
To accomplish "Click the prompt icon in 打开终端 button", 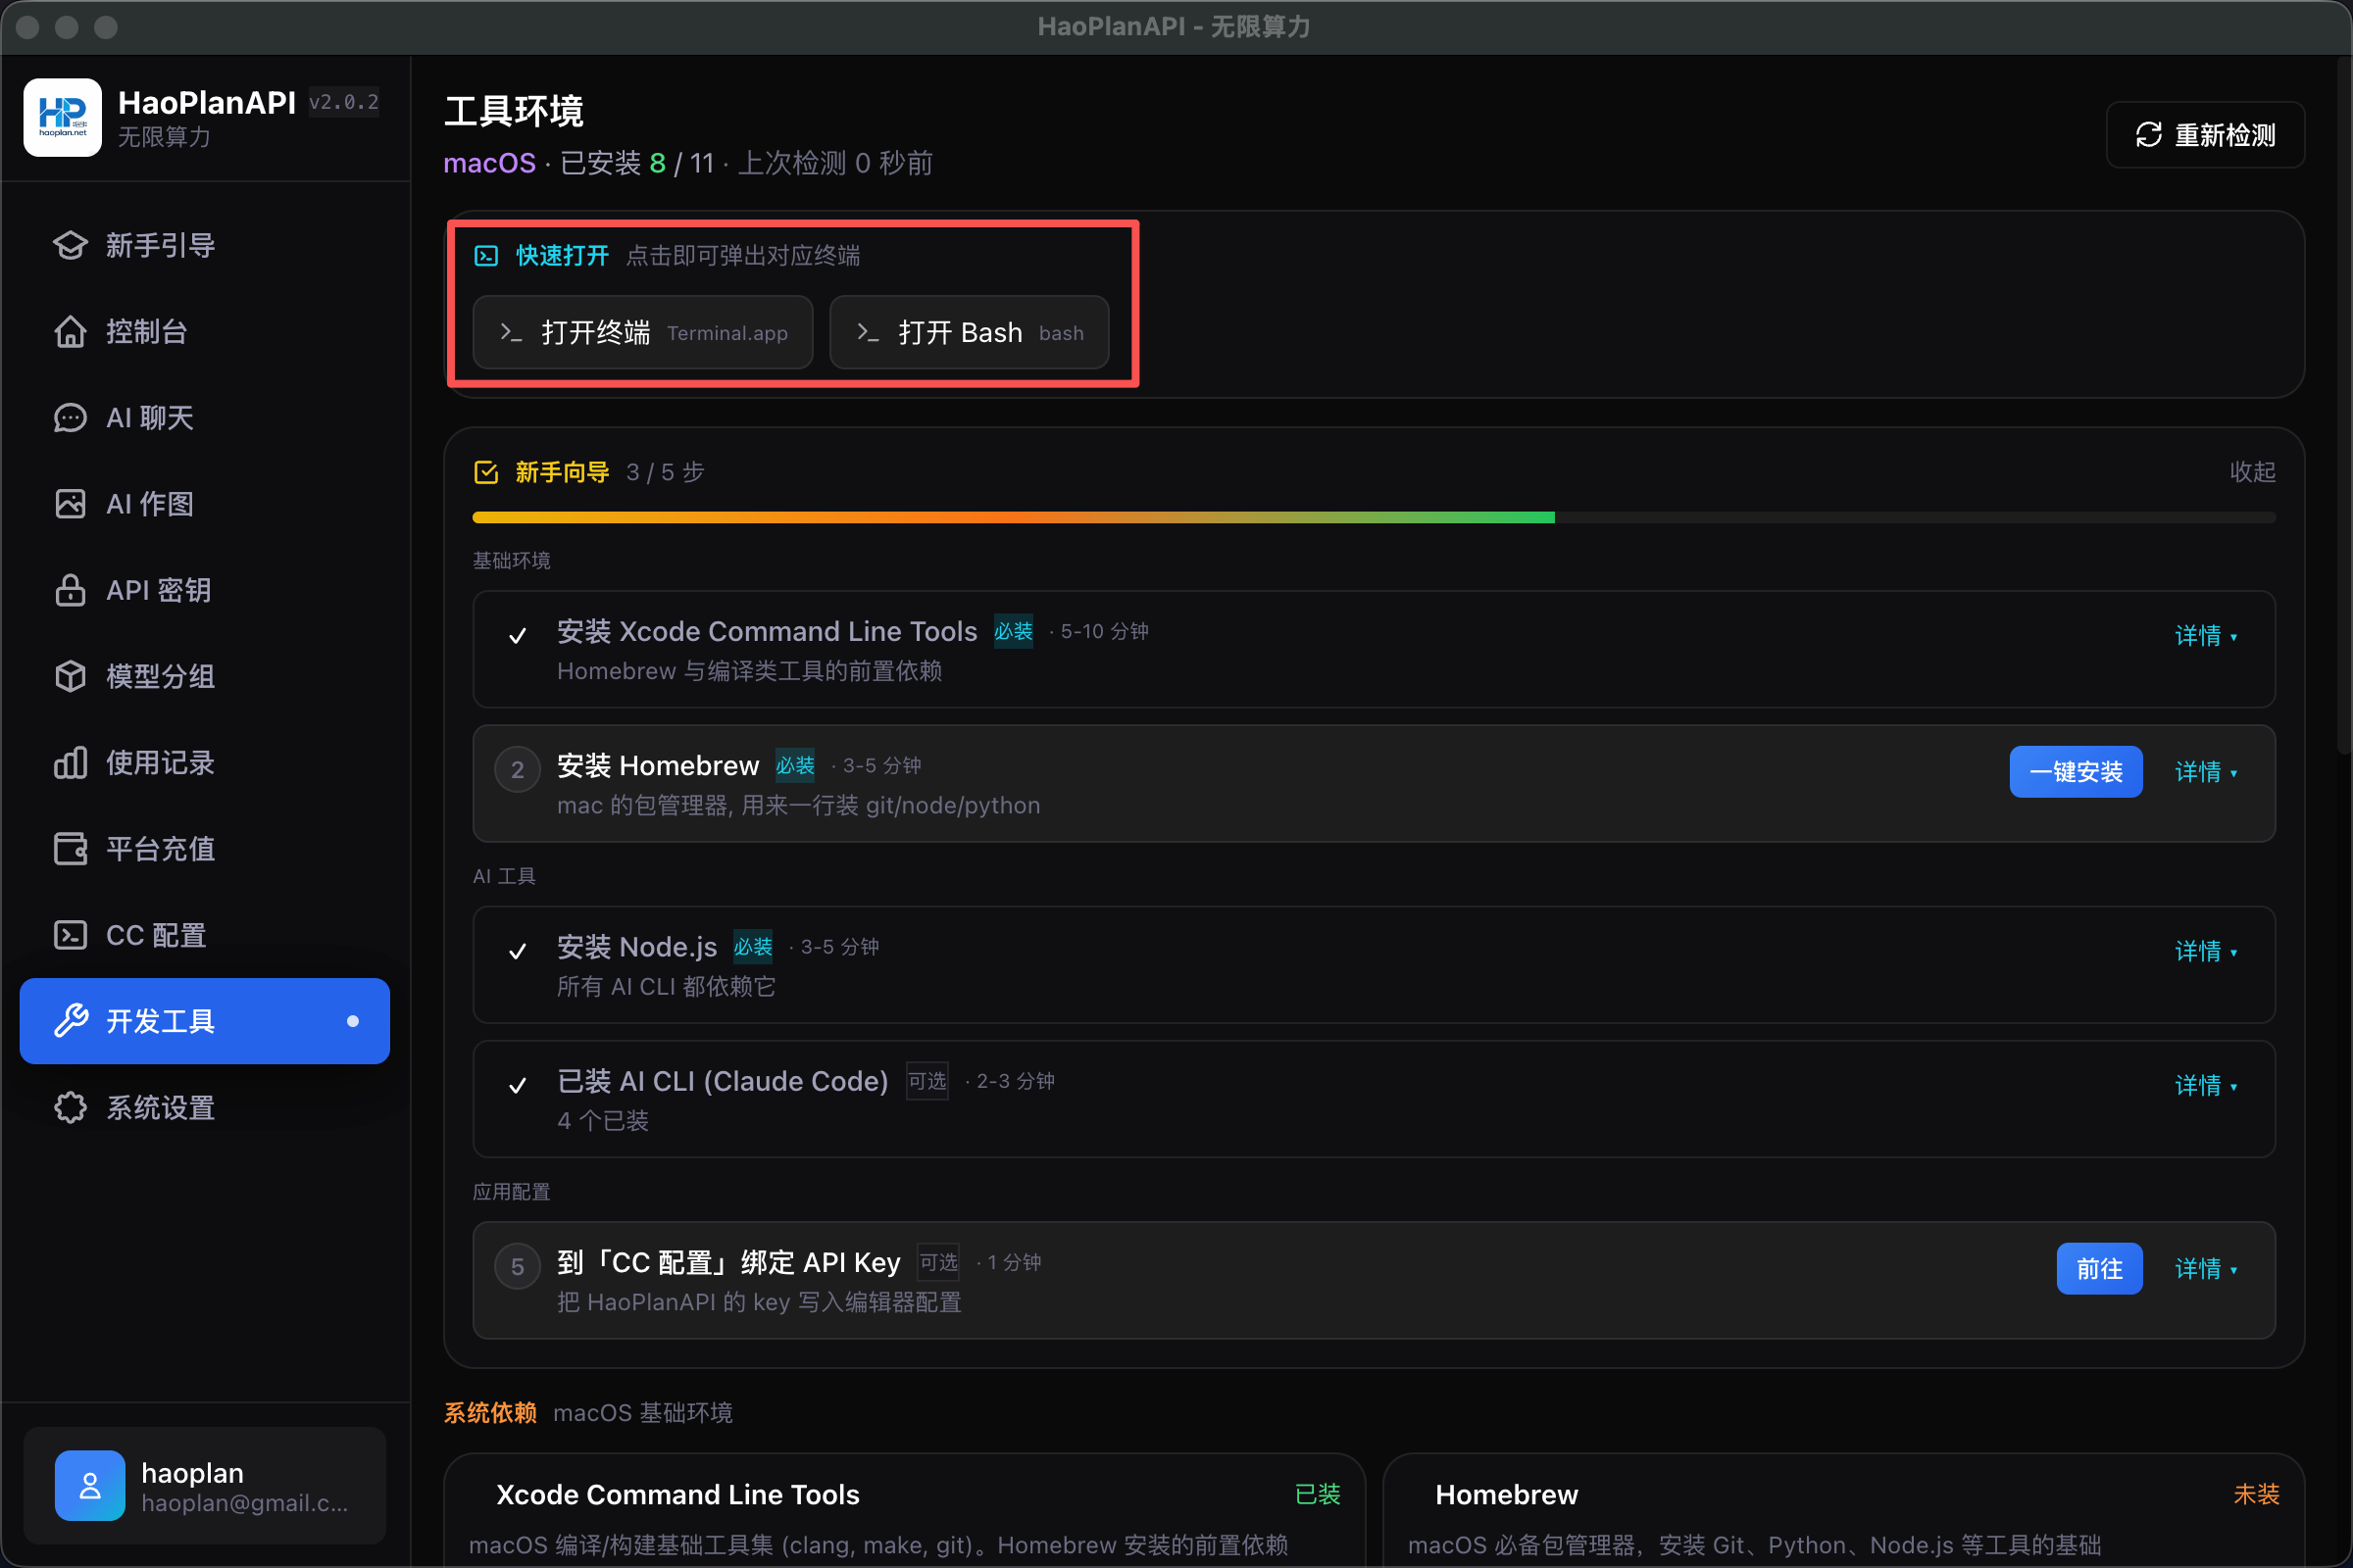I will coord(511,333).
